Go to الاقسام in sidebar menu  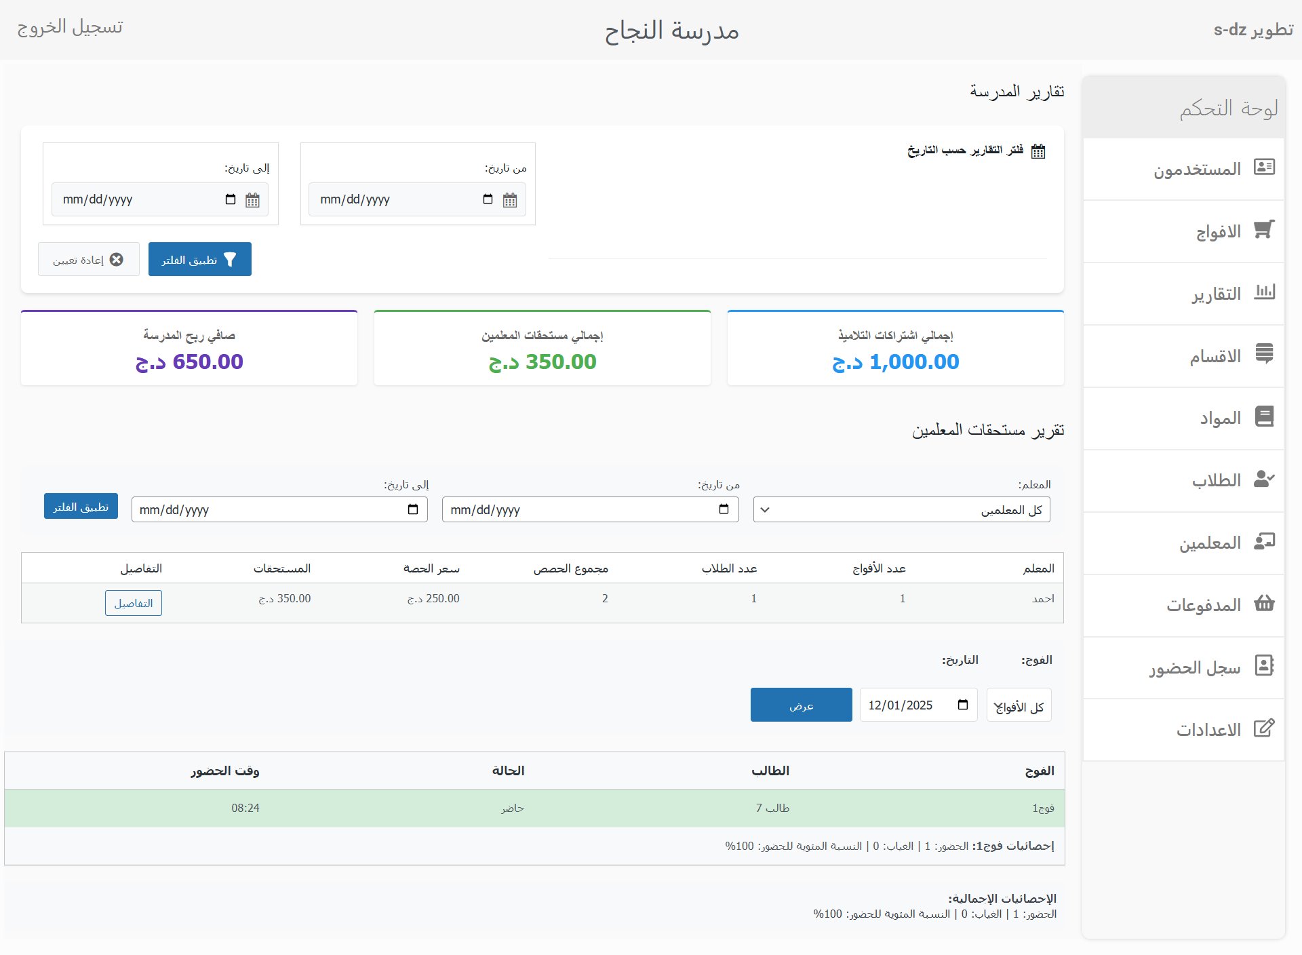pyautogui.click(x=1215, y=356)
